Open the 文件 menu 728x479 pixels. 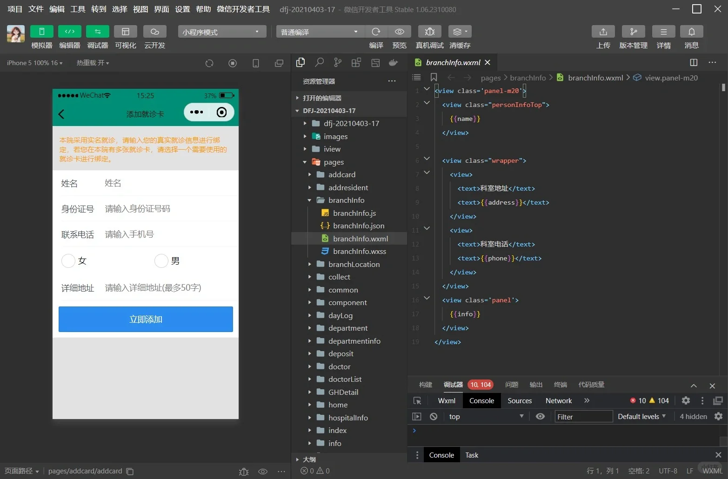36,9
